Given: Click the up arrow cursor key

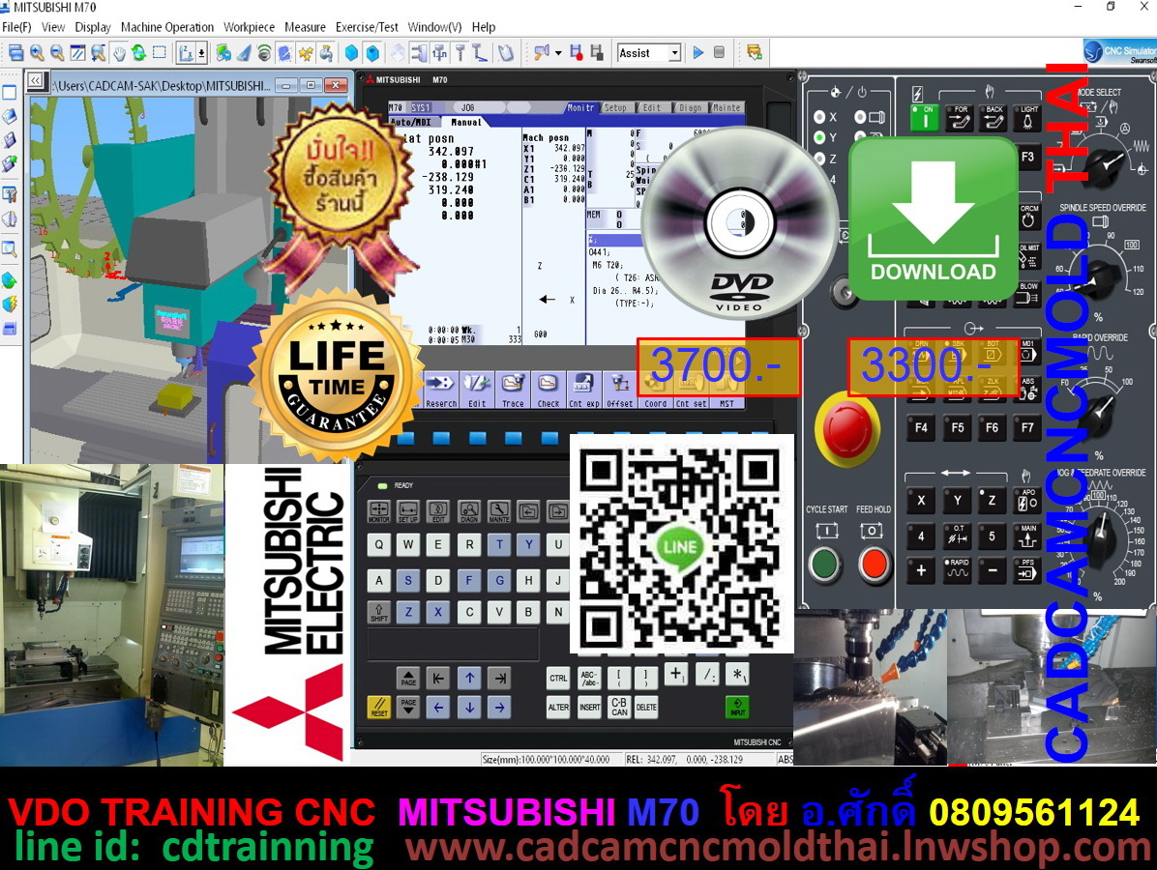Looking at the screenshot, I should (x=469, y=679).
